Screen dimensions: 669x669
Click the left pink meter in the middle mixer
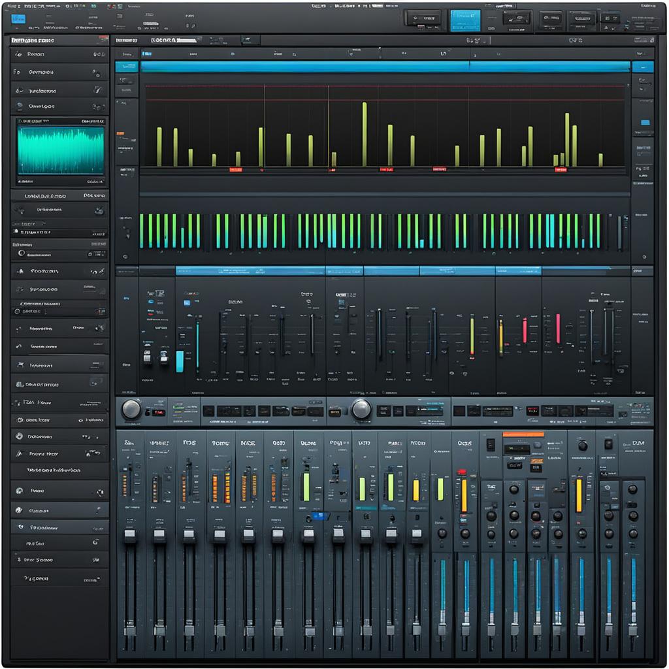click(525, 330)
